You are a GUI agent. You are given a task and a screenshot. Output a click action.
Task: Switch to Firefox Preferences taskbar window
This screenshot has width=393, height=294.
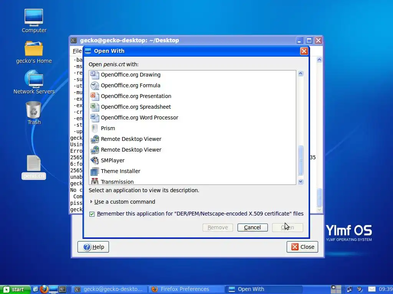186,289
